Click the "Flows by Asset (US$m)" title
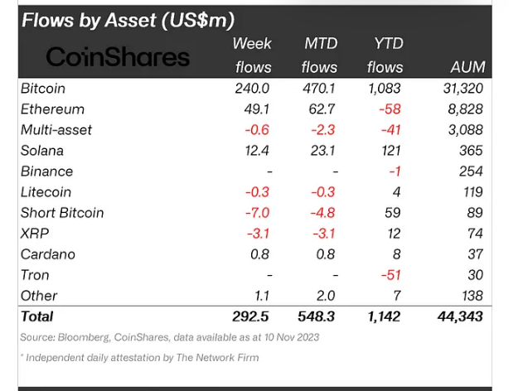Image resolution: width=523 pixels, height=391 pixels. coord(128,18)
